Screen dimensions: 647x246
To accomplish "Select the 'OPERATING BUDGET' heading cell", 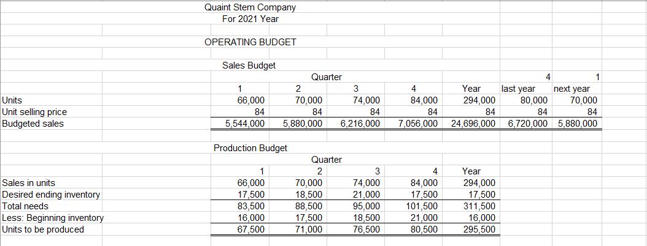I will (x=250, y=42).
